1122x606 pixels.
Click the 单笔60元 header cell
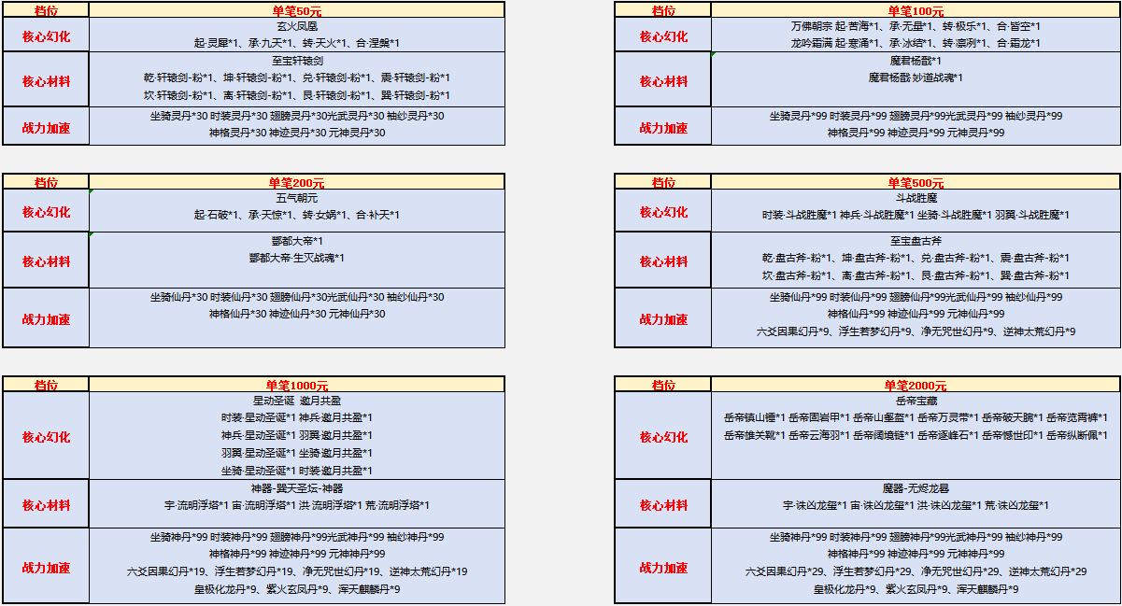(297, 9)
